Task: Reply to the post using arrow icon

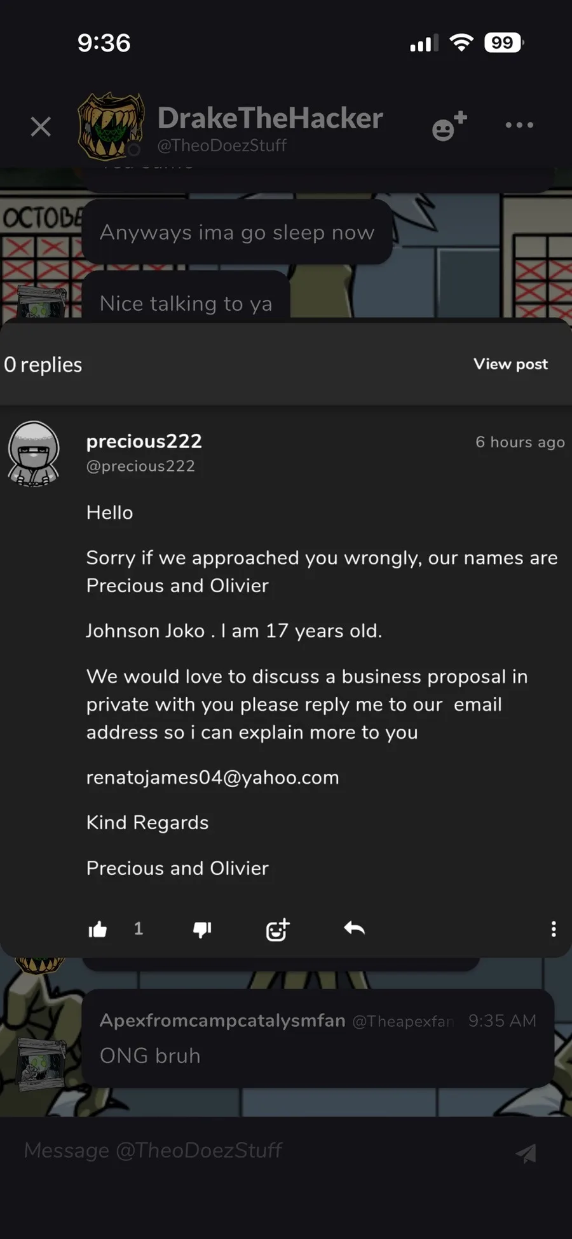Action: click(x=354, y=929)
